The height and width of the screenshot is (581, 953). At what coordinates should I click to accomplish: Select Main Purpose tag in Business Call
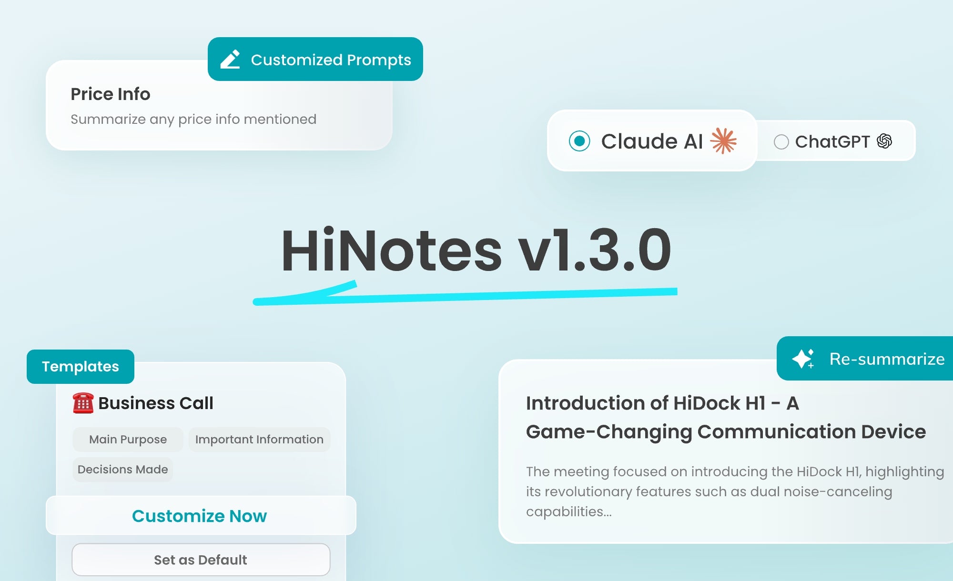(127, 439)
